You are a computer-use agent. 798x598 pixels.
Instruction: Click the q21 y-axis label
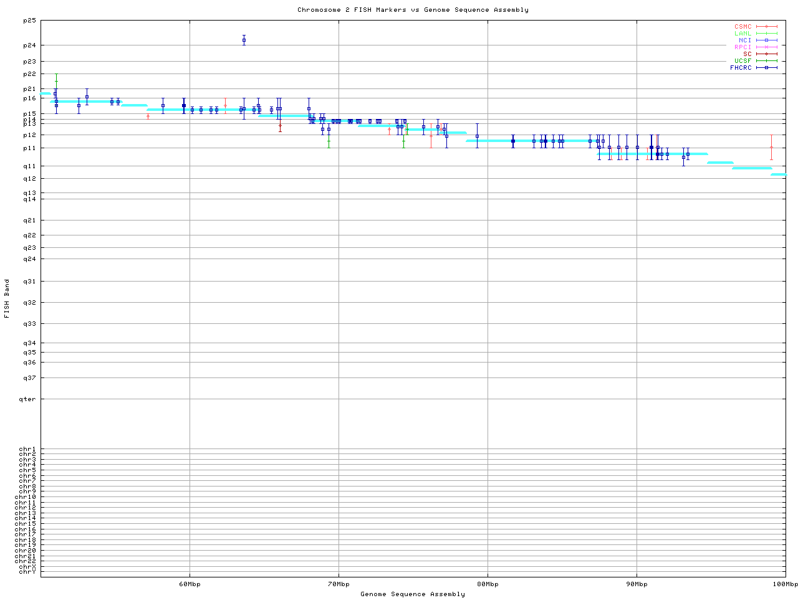click(29, 221)
